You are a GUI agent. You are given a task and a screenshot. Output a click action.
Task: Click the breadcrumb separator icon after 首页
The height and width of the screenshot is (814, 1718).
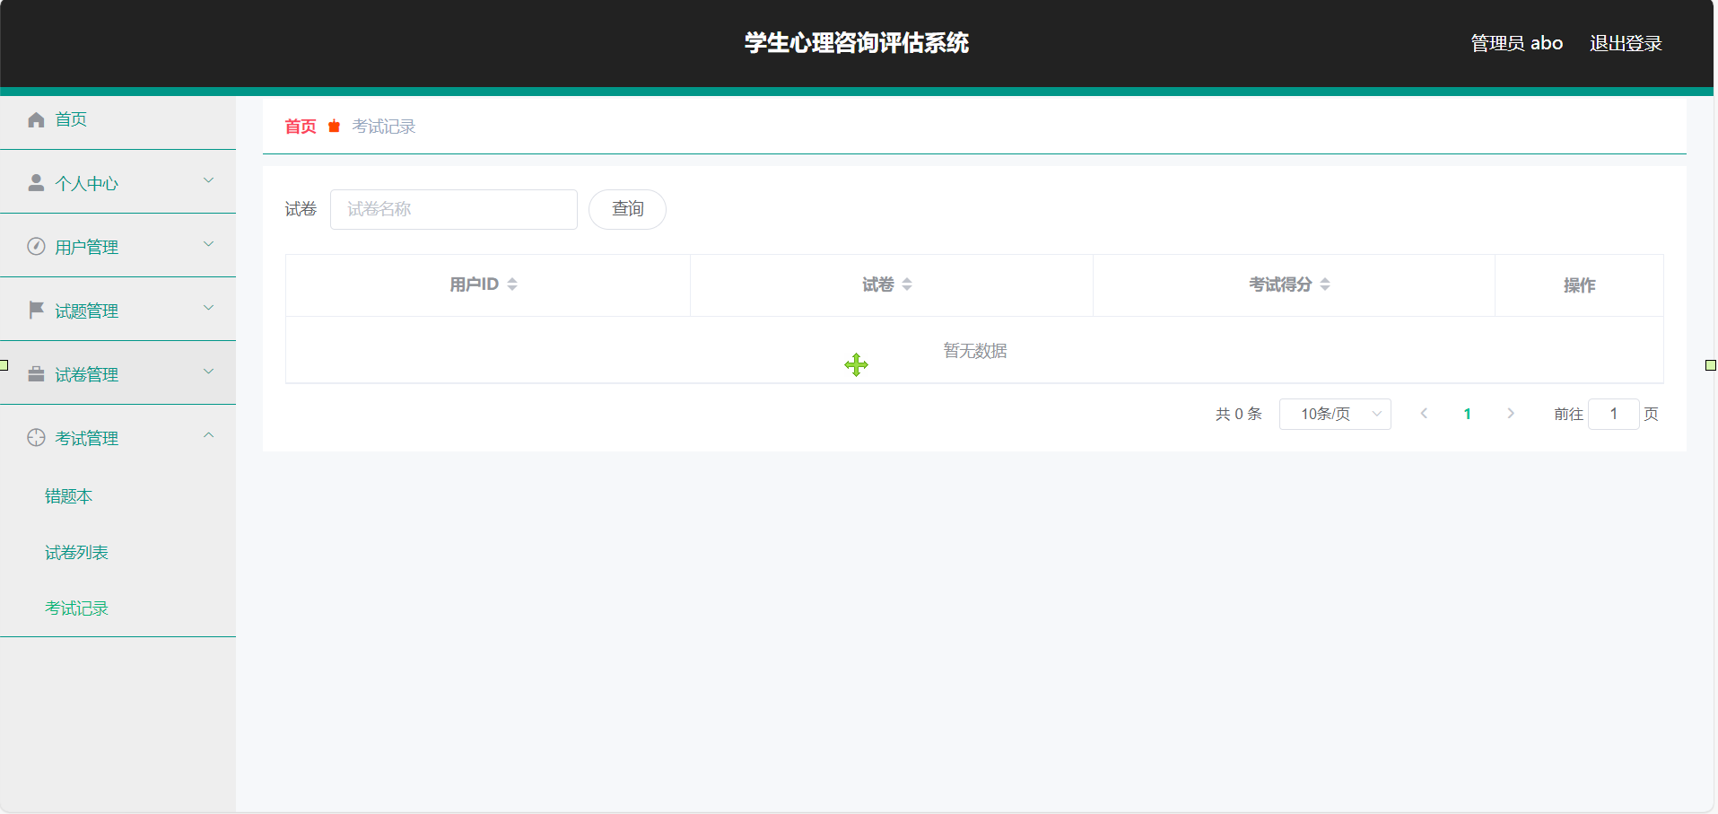tap(334, 127)
